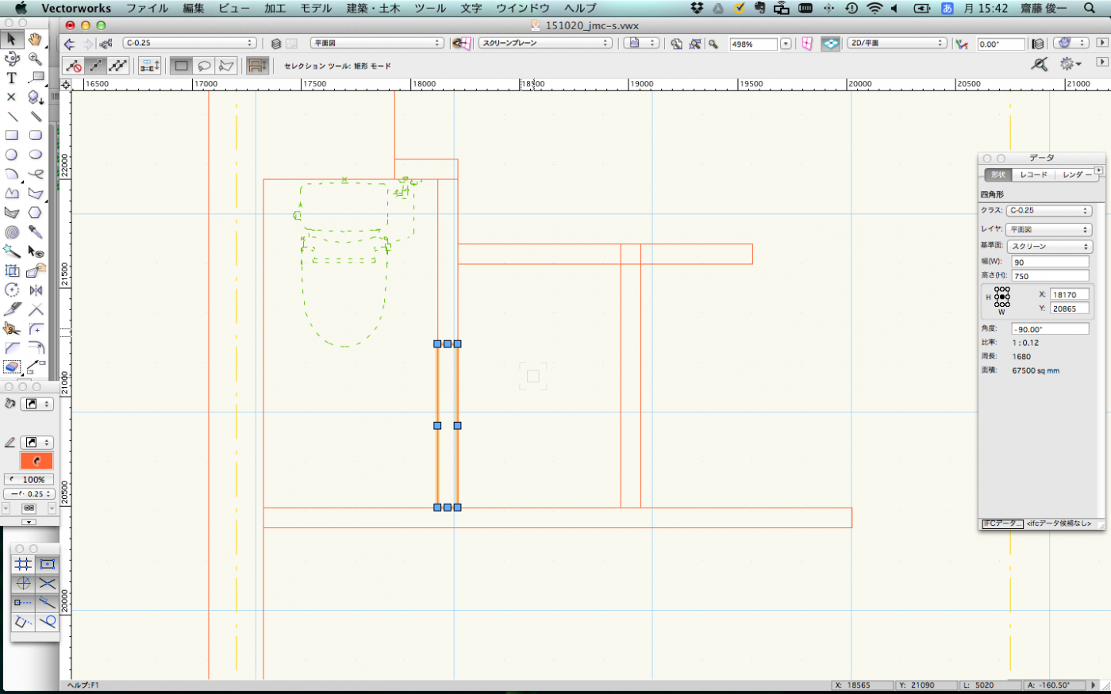Expand the 2D/平面 view dropdown

[x=896, y=43]
